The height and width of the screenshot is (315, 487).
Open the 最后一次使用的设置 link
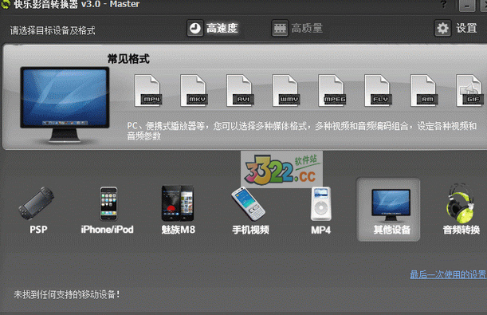pyautogui.click(x=448, y=274)
